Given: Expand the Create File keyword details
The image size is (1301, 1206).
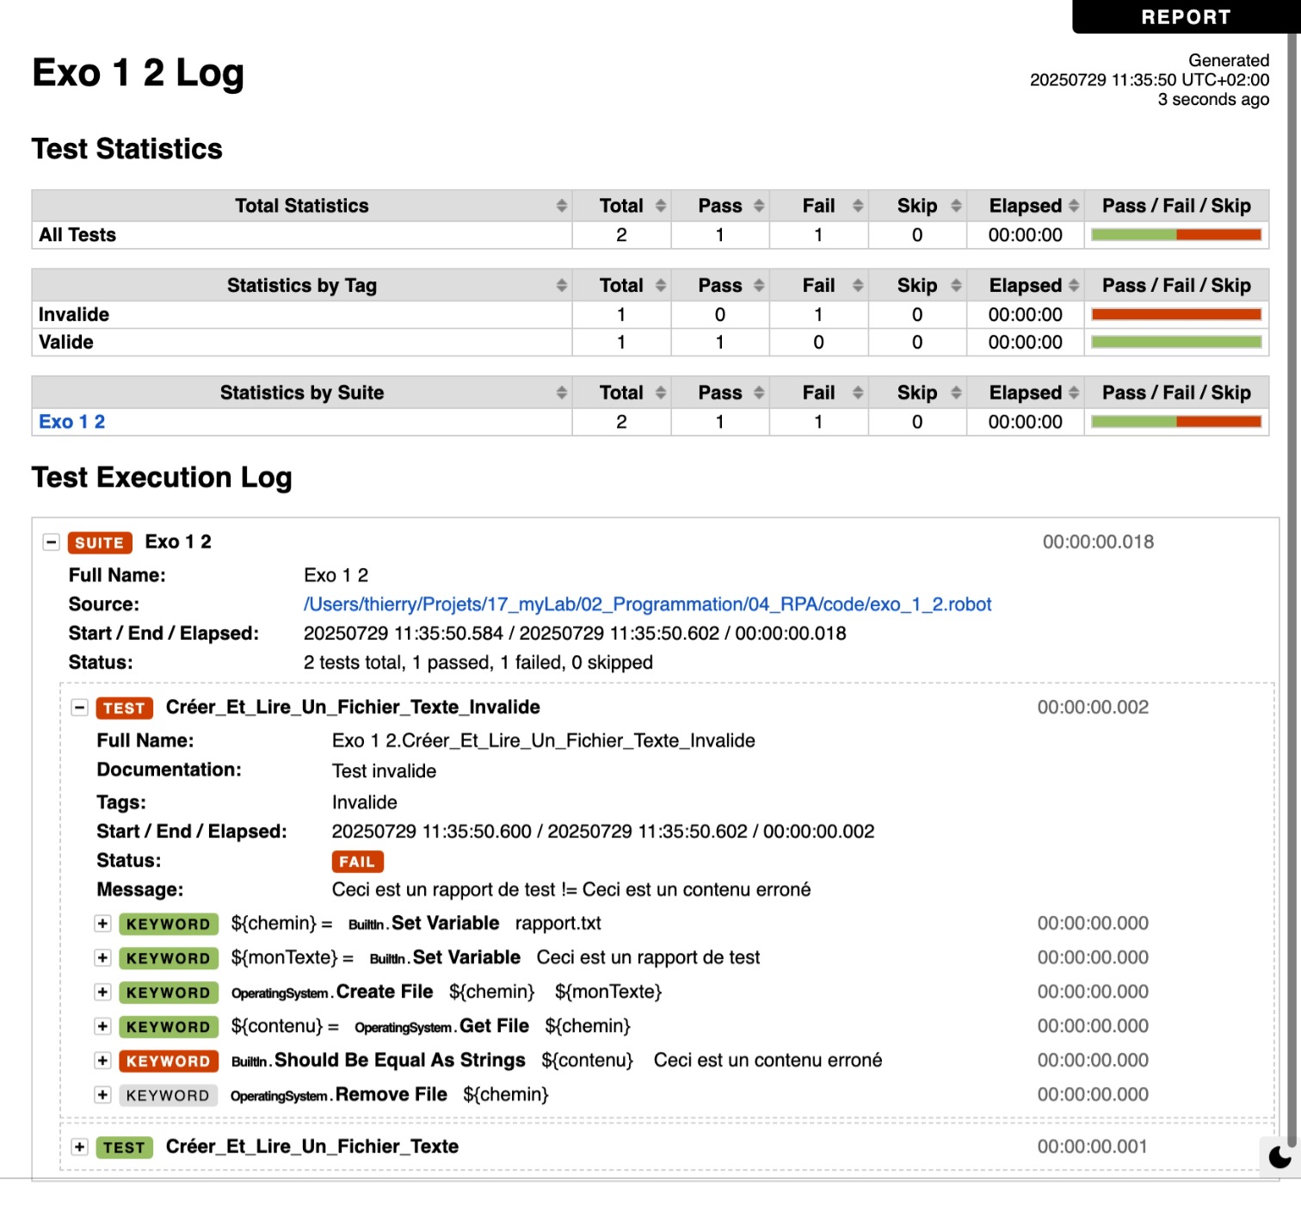Looking at the screenshot, I should (x=102, y=992).
